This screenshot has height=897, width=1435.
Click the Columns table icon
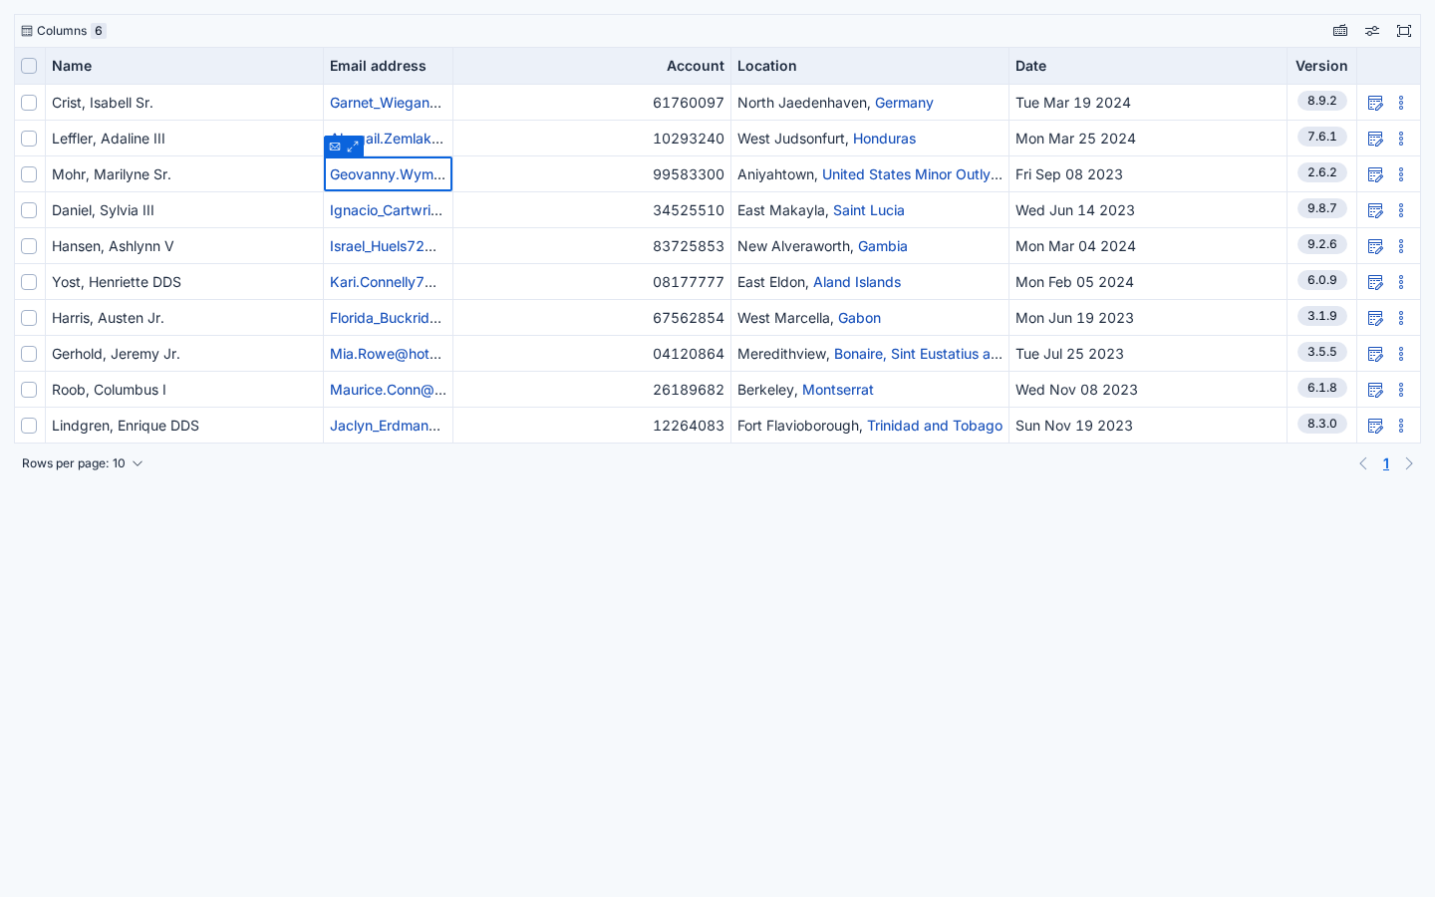27,31
